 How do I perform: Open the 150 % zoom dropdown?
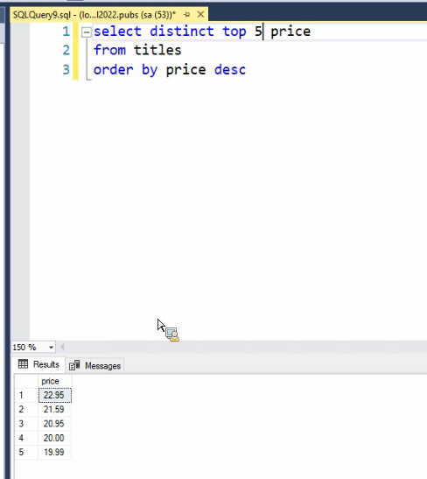click(51, 348)
